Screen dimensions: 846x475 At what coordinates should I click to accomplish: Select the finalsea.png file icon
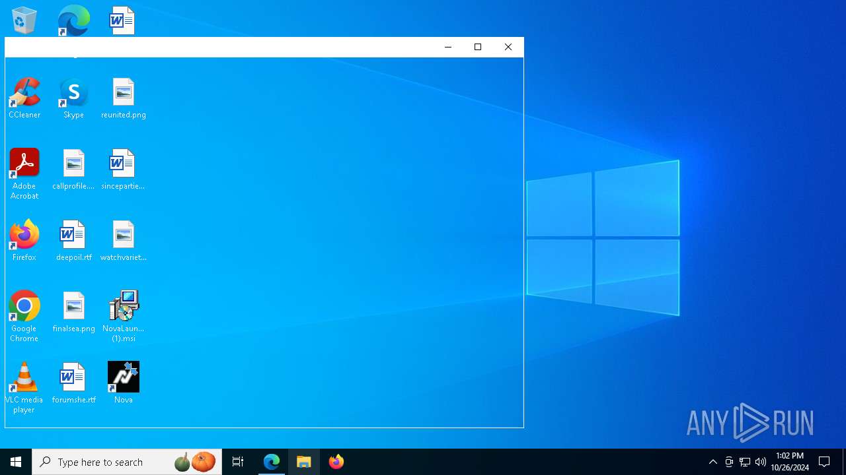tap(73, 311)
